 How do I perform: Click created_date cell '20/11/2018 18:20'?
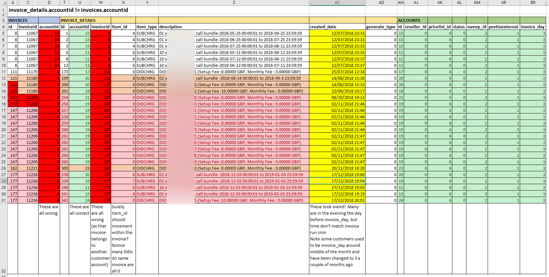point(337,168)
